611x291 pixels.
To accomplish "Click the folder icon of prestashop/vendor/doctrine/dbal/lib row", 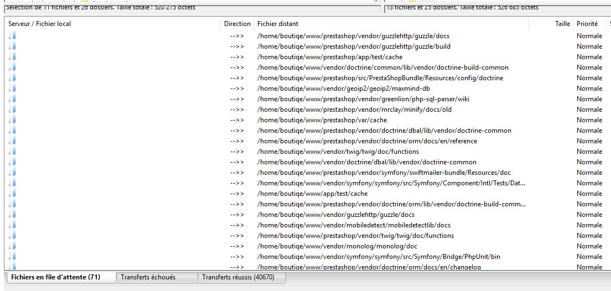I will point(12,131).
